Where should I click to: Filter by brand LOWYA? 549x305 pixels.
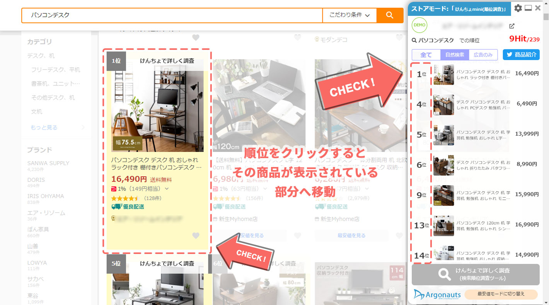pos(37,263)
